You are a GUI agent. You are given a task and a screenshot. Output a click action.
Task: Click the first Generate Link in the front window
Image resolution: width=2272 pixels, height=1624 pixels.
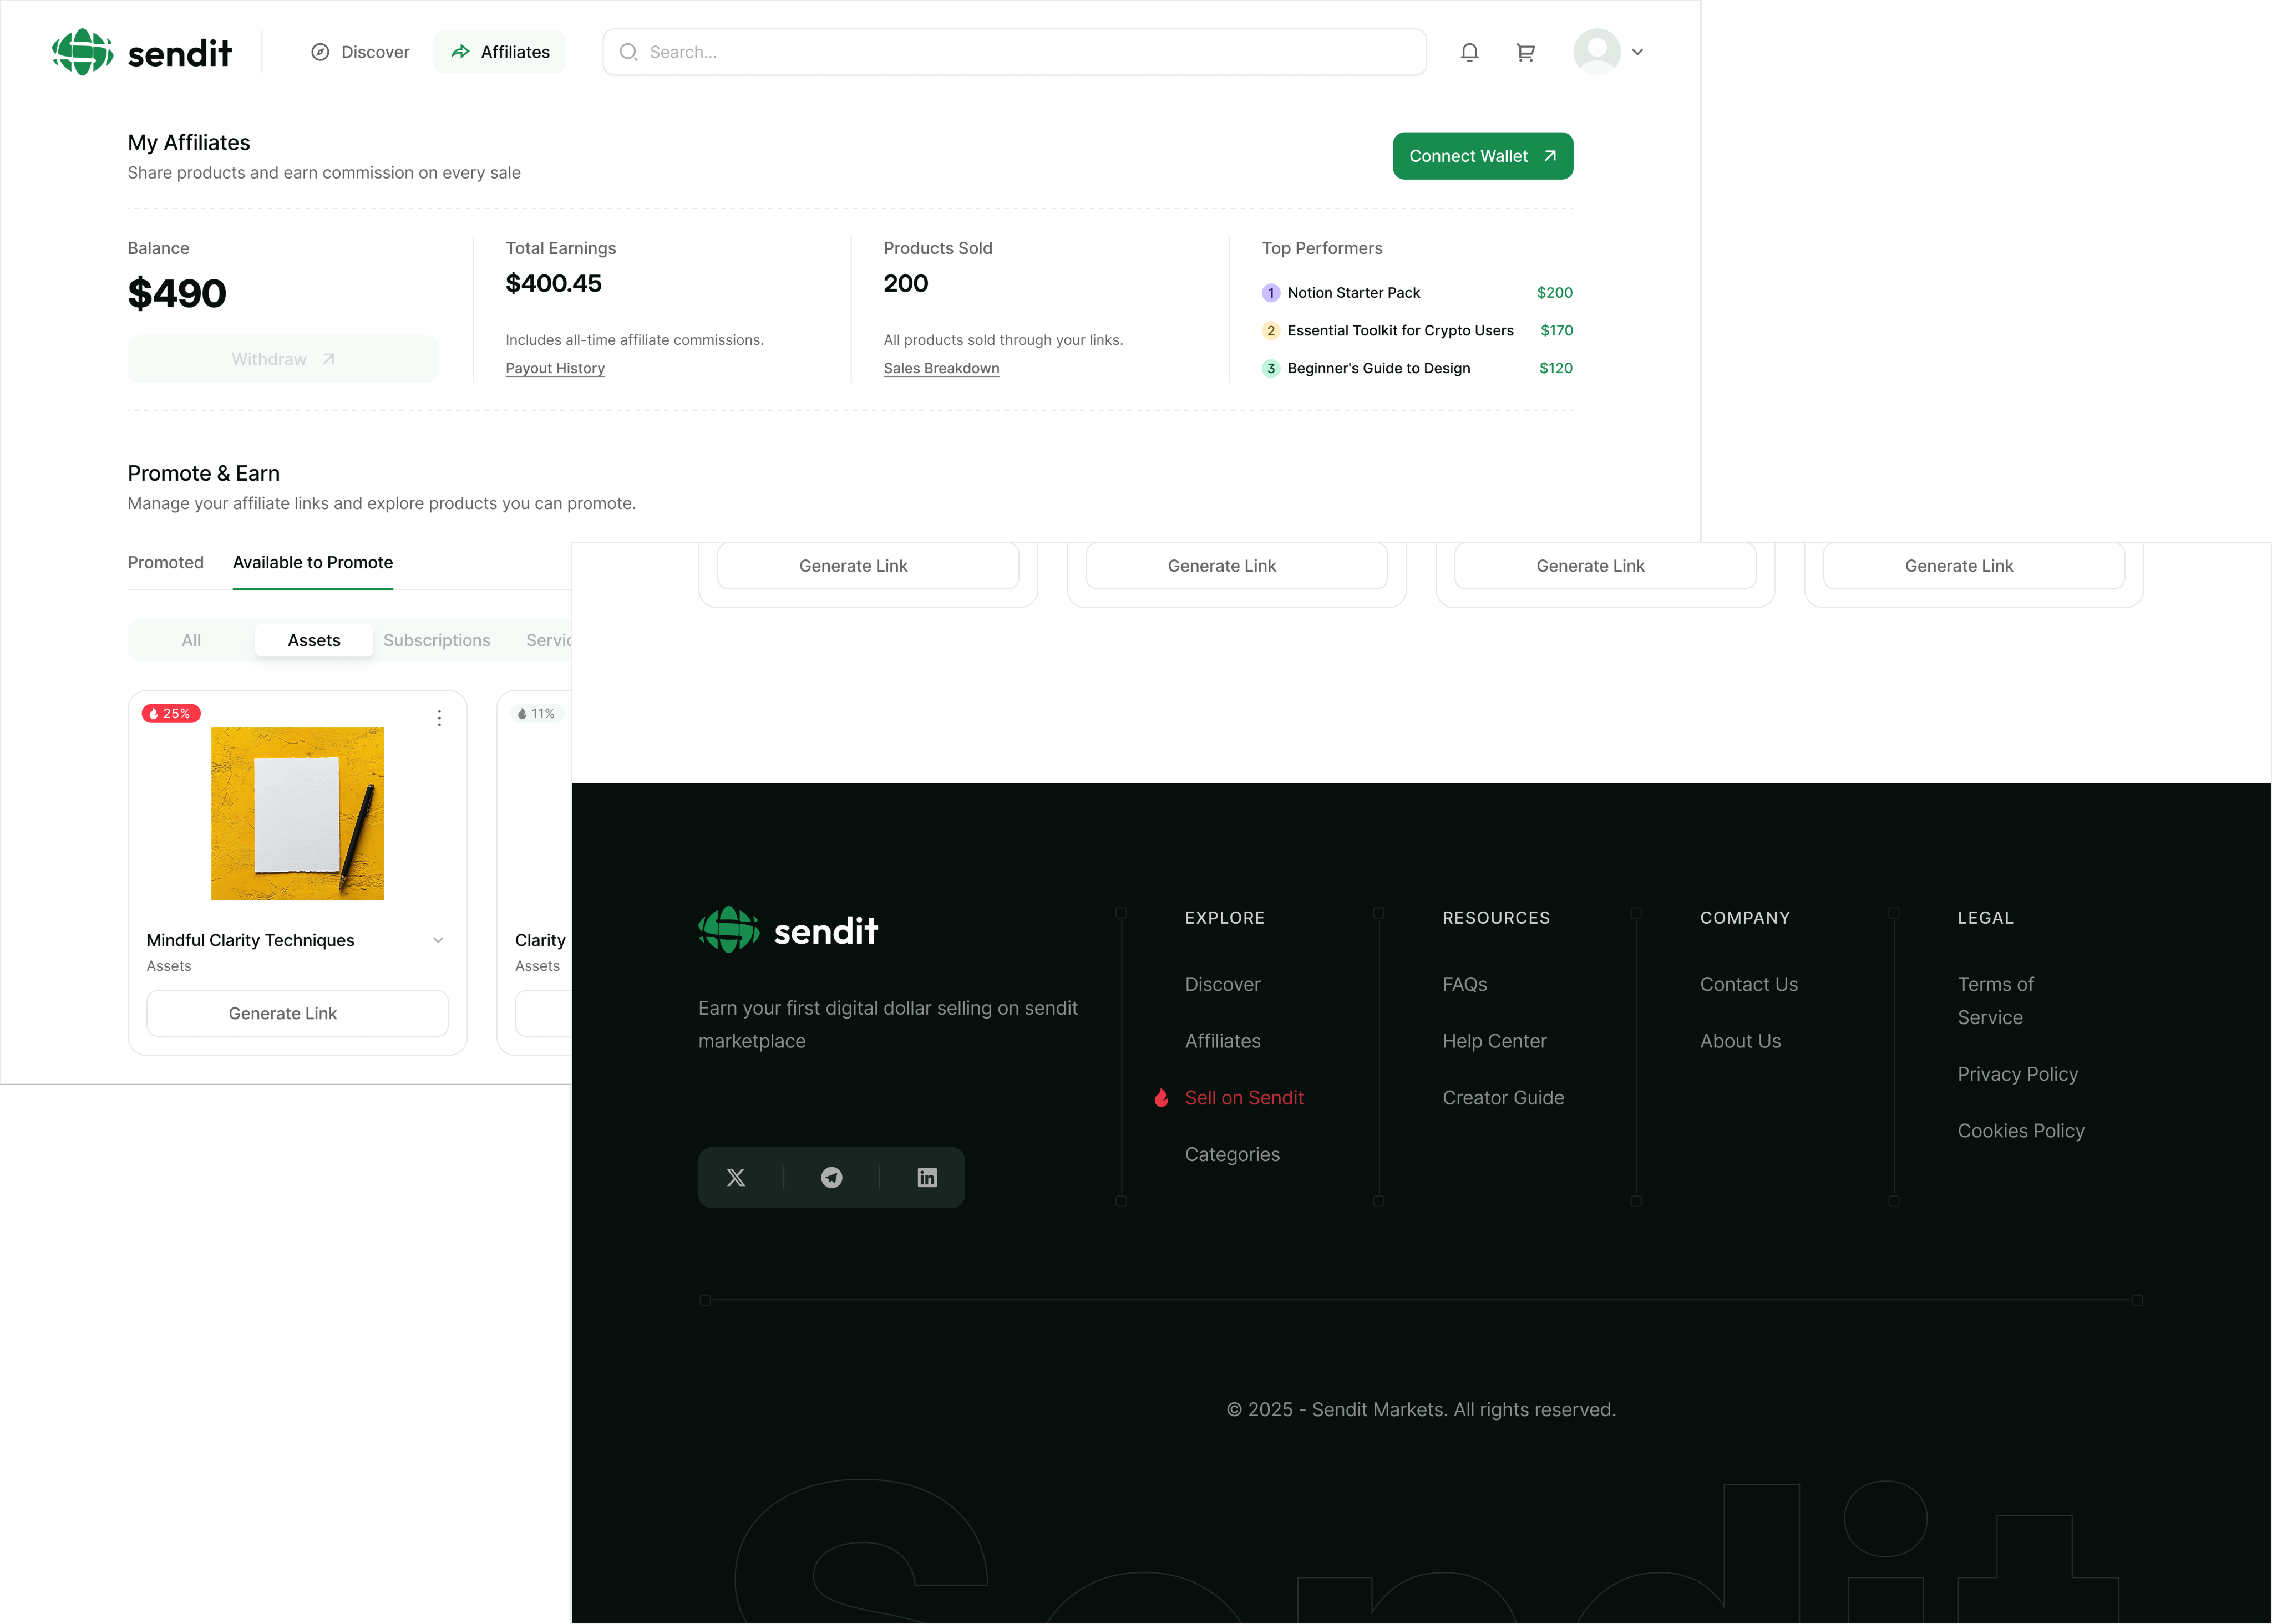point(869,566)
